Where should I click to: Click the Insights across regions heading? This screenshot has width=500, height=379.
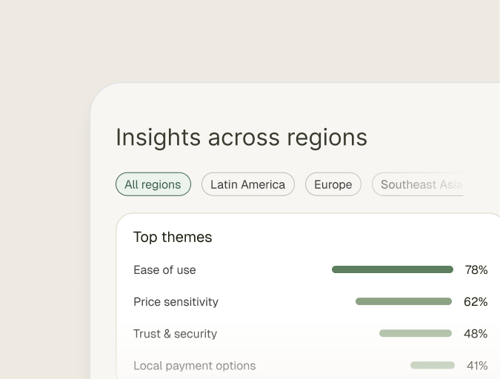(x=241, y=138)
